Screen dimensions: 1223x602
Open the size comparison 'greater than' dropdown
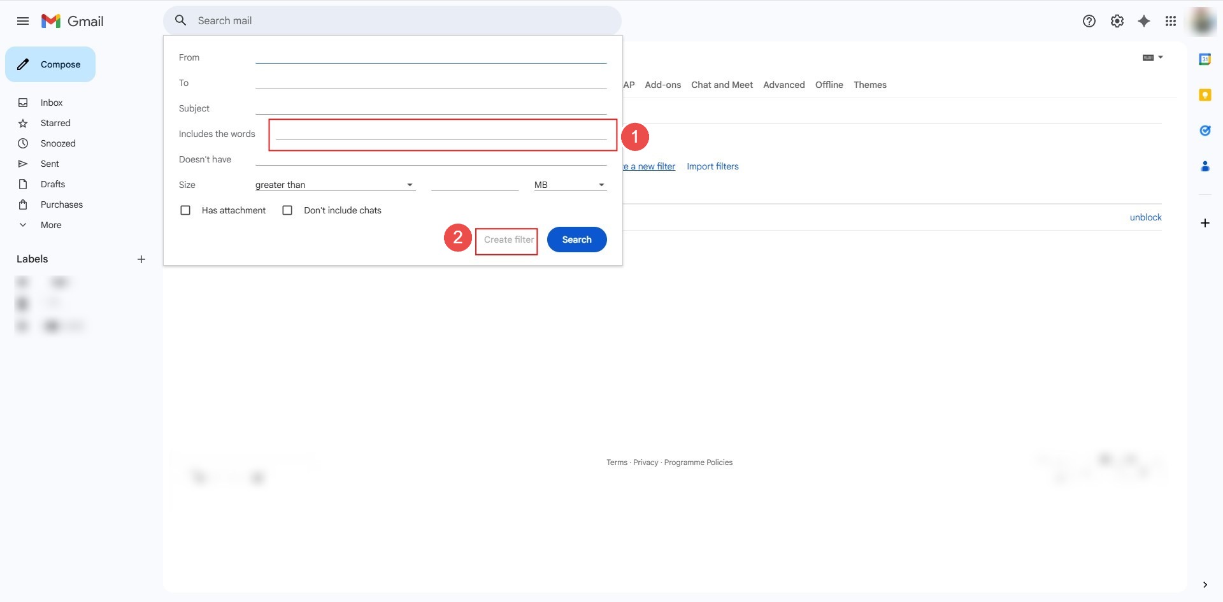(x=334, y=185)
